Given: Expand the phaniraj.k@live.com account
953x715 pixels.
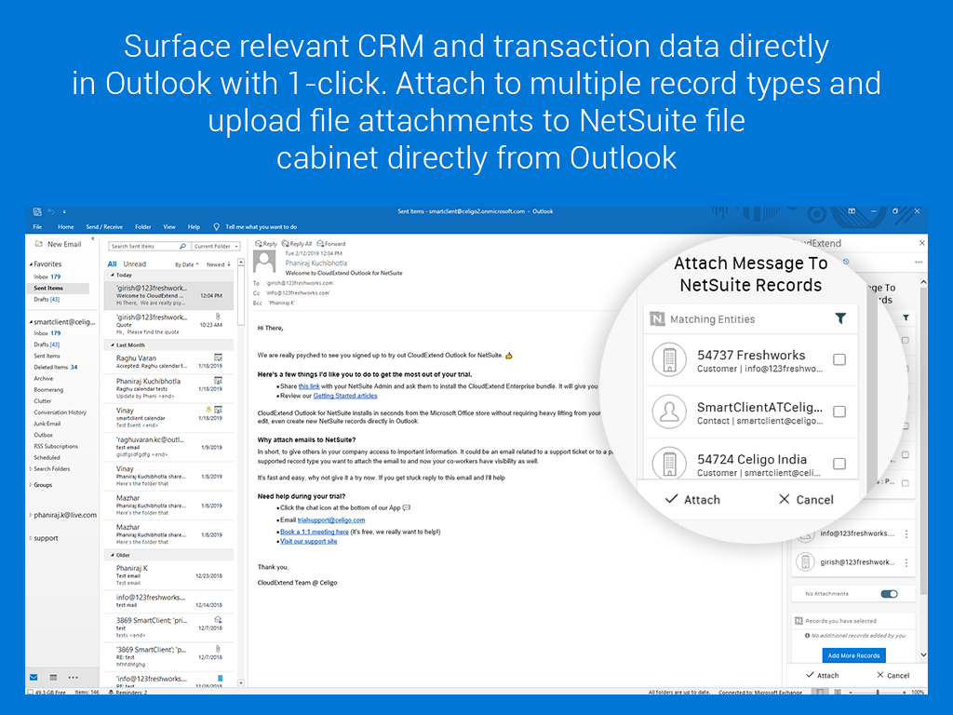Looking at the screenshot, I should point(31,515).
